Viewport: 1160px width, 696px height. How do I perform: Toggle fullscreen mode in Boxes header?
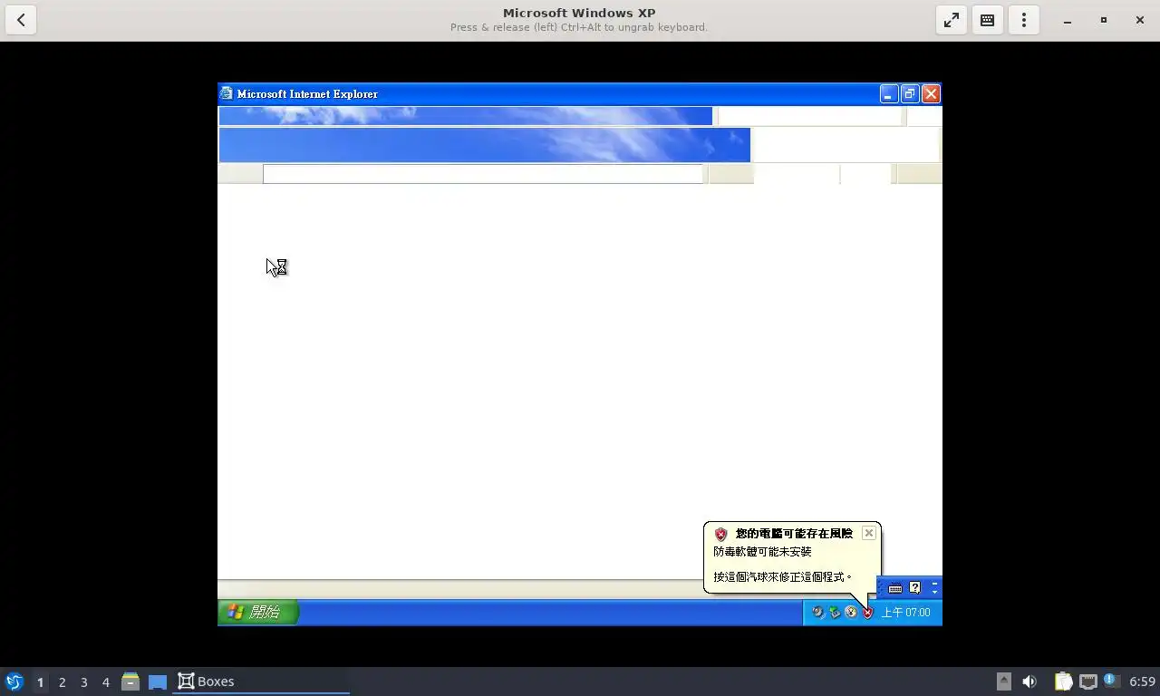952,20
